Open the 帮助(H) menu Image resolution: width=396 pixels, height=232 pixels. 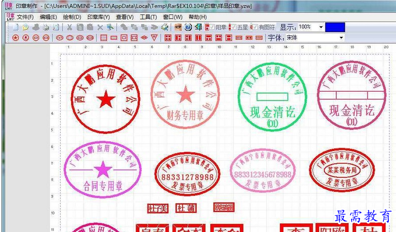pos(197,17)
